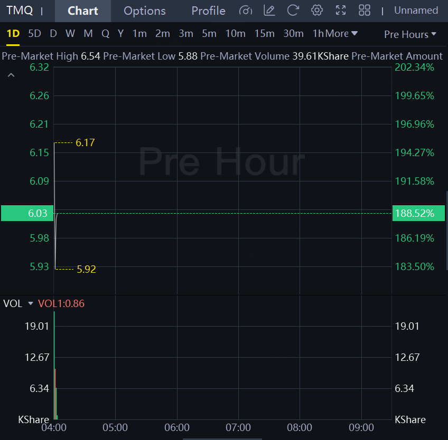Select the 3m interval
This screenshot has height=440, width=448.
[x=186, y=34]
